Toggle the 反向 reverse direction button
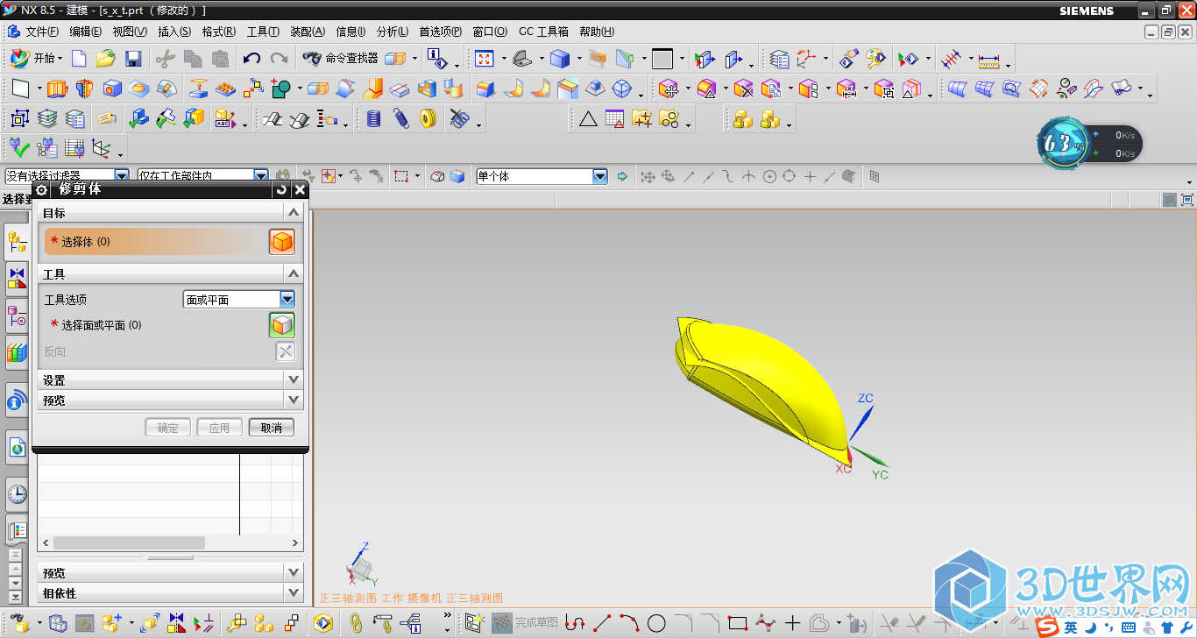This screenshot has width=1197, height=638. (x=286, y=351)
